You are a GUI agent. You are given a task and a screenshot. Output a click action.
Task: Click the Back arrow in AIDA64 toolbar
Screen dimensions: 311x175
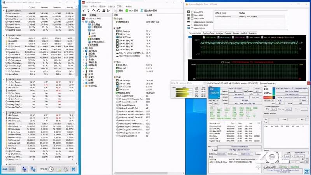pos(84,10)
